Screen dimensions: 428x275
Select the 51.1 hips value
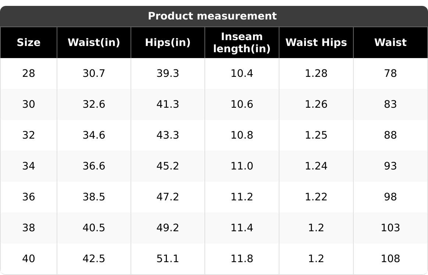click(x=168, y=258)
